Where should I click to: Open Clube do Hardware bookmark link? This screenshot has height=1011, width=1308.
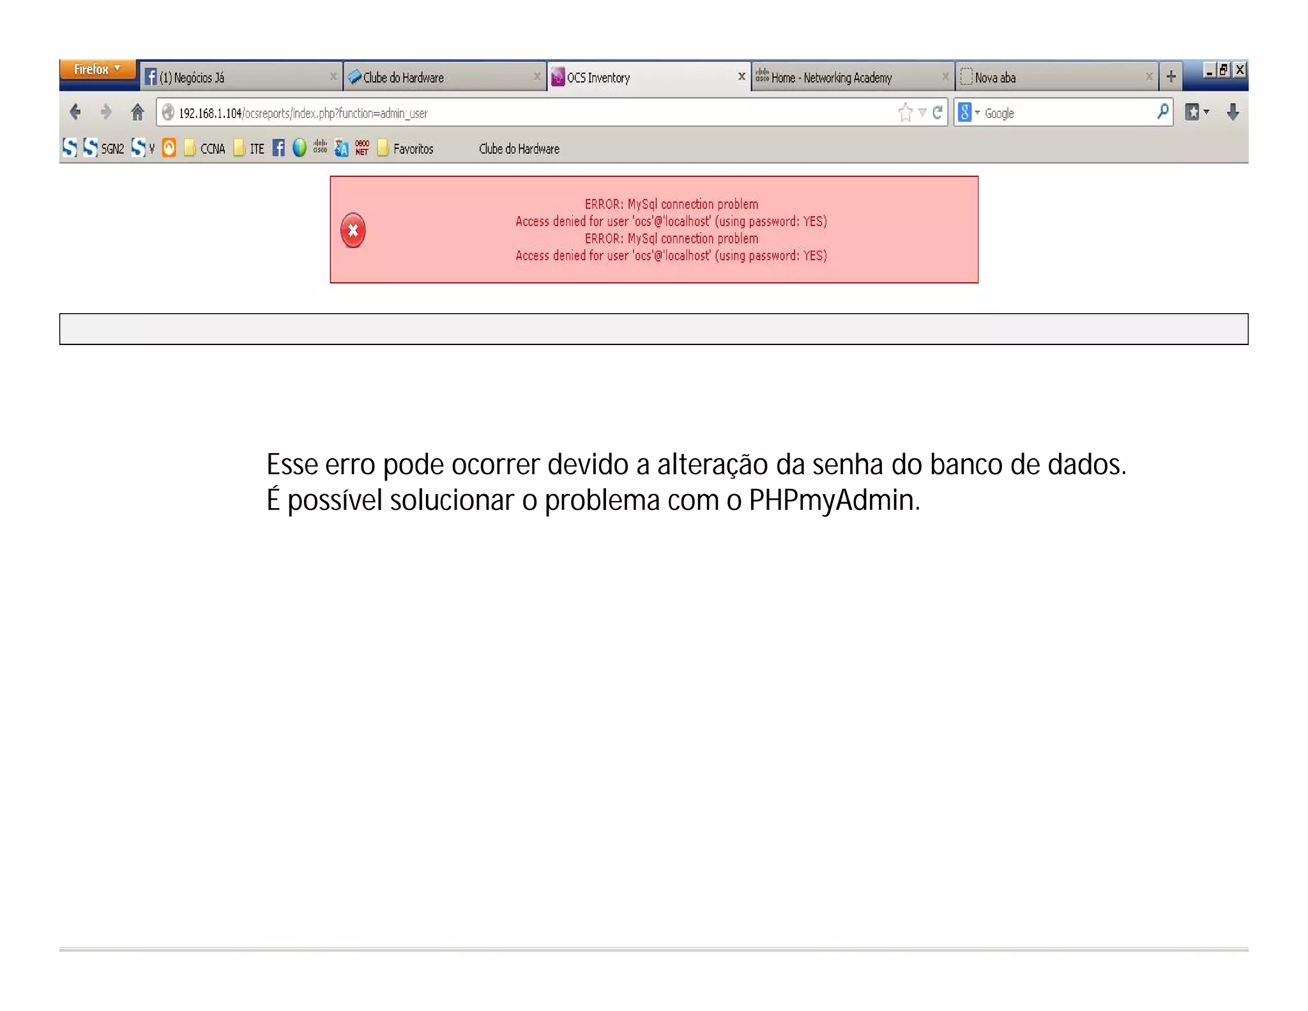point(519,148)
